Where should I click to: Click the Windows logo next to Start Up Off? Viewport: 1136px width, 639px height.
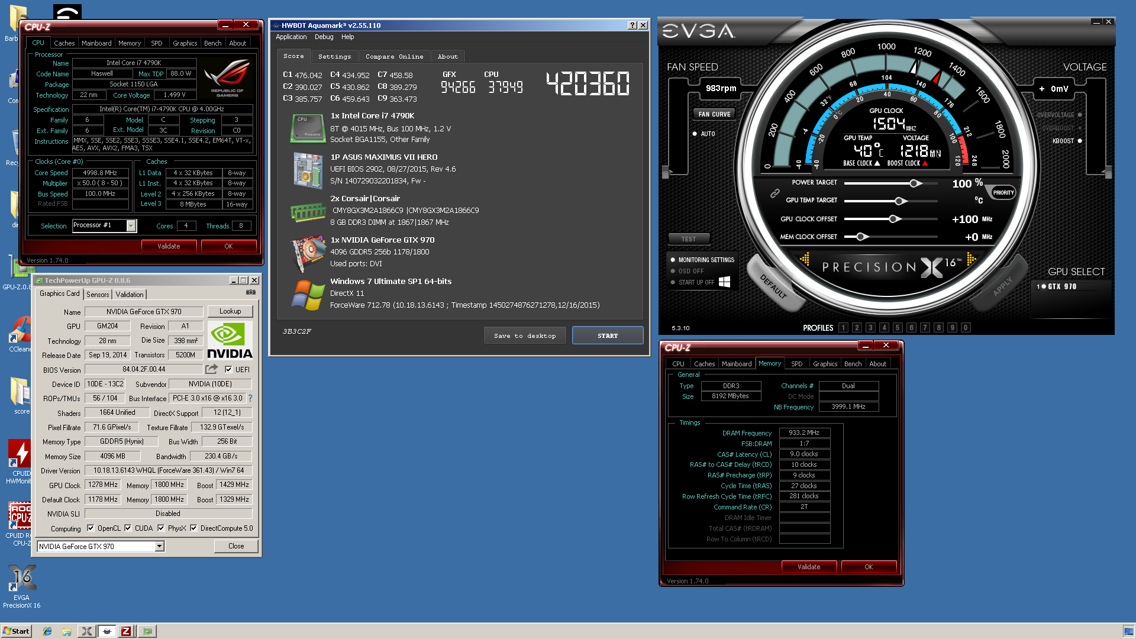point(724,282)
